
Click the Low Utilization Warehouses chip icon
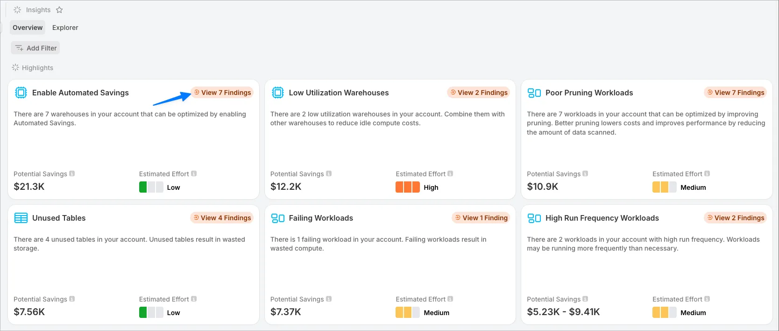coord(278,93)
